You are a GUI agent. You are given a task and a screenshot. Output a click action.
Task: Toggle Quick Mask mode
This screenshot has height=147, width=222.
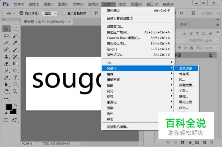click(x=6, y=120)
